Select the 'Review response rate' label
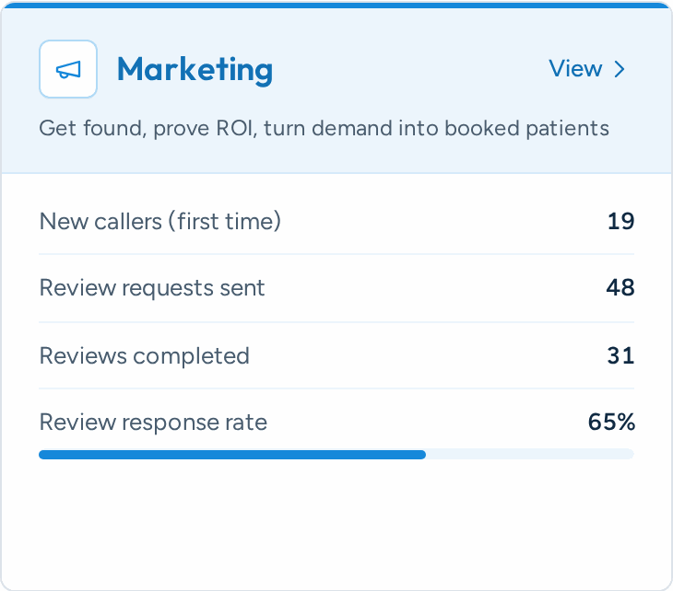The height and width of the screenshot is (591, 673). click(153, 423)
